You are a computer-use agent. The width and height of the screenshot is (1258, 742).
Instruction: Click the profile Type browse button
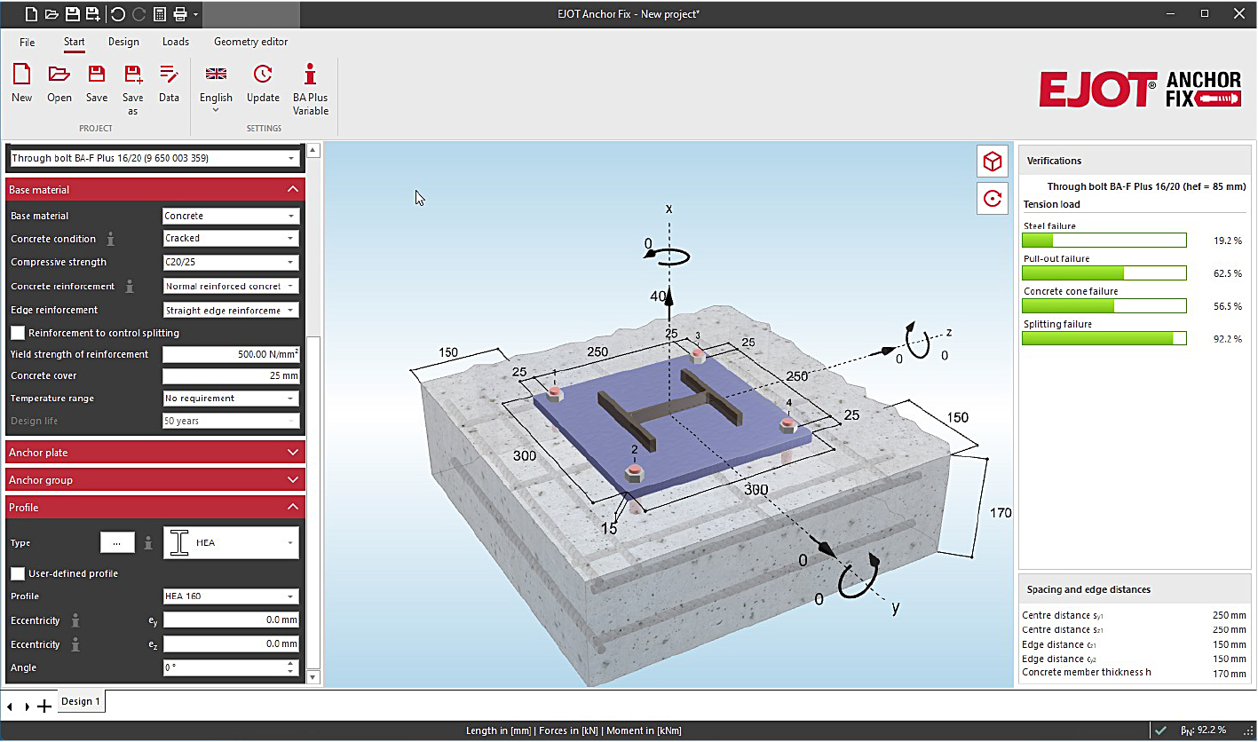pos(117,543)
